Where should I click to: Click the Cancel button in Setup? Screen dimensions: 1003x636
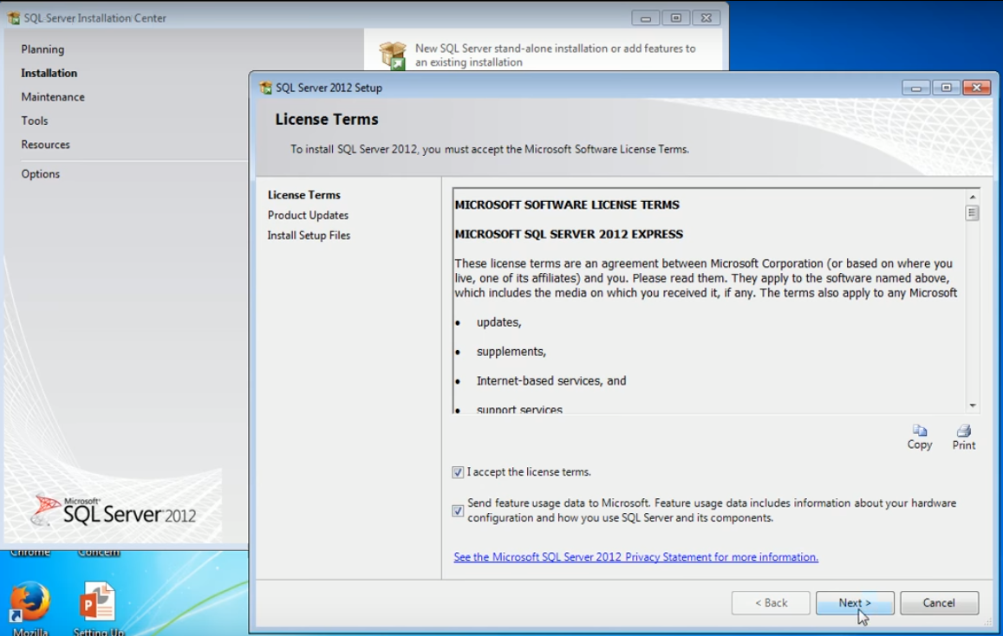point(939,603)
